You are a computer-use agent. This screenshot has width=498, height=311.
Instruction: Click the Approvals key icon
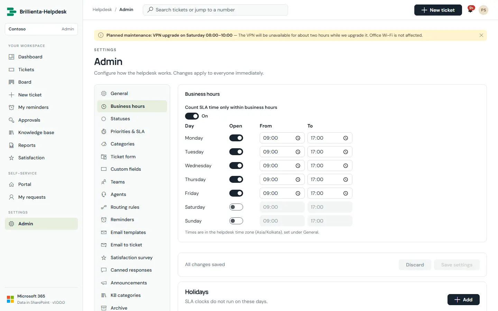[11, 120]
